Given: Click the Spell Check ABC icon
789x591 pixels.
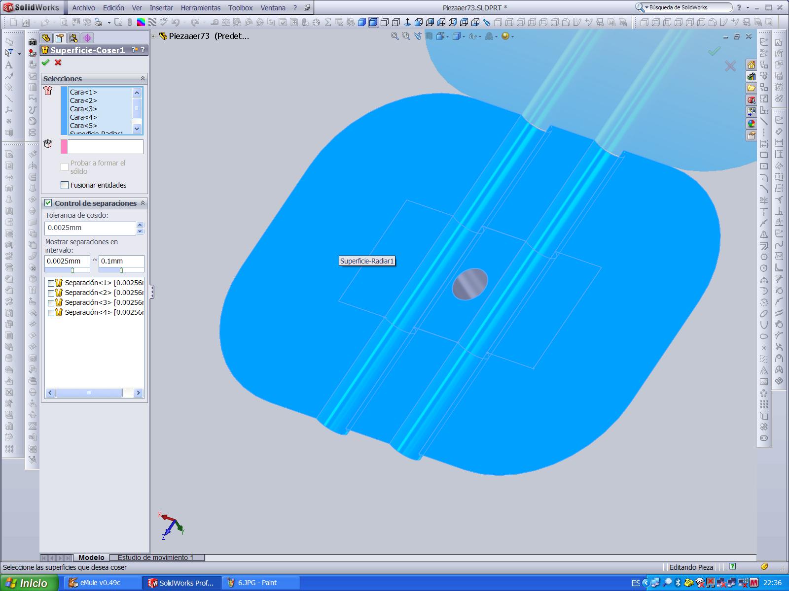Looking at the screenshot, I should 163,22.
